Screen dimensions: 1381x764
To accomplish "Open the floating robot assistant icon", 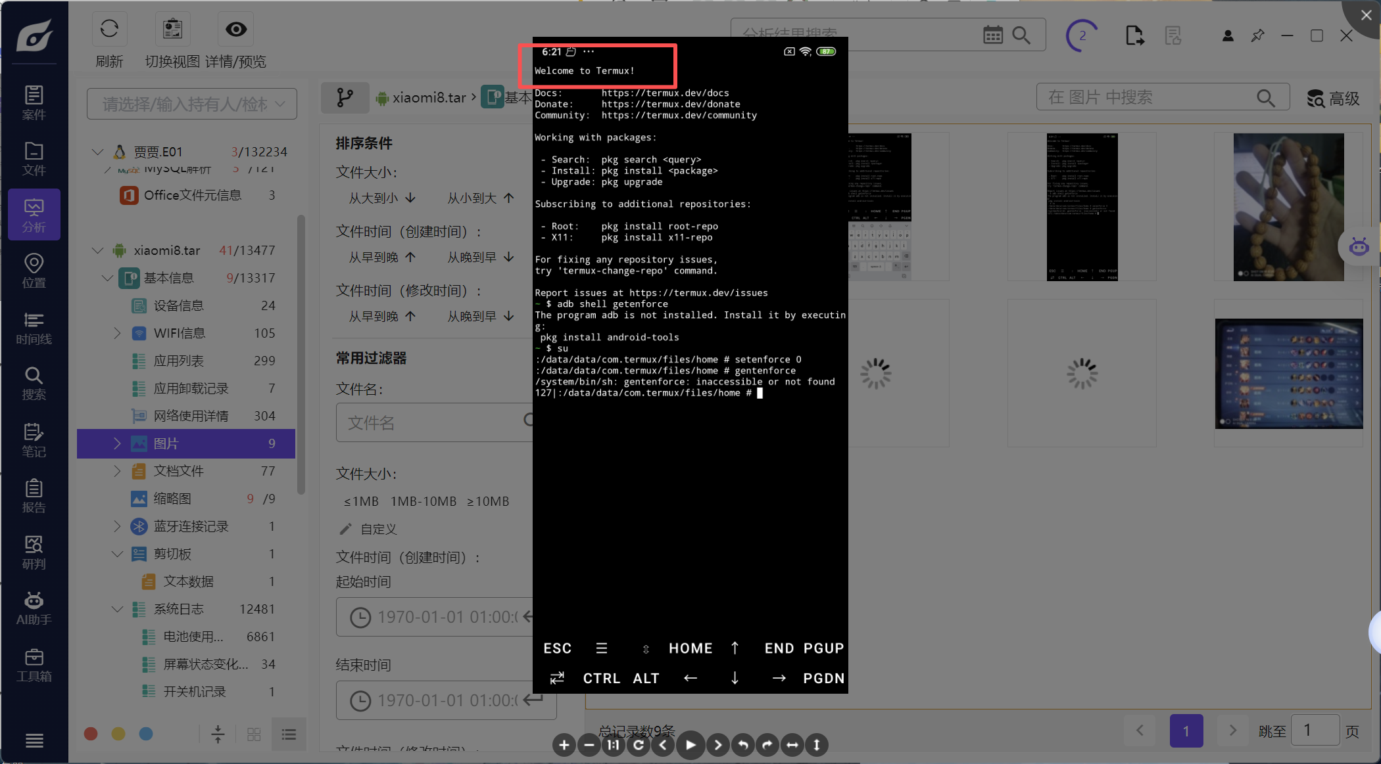I will [1359, 247].
